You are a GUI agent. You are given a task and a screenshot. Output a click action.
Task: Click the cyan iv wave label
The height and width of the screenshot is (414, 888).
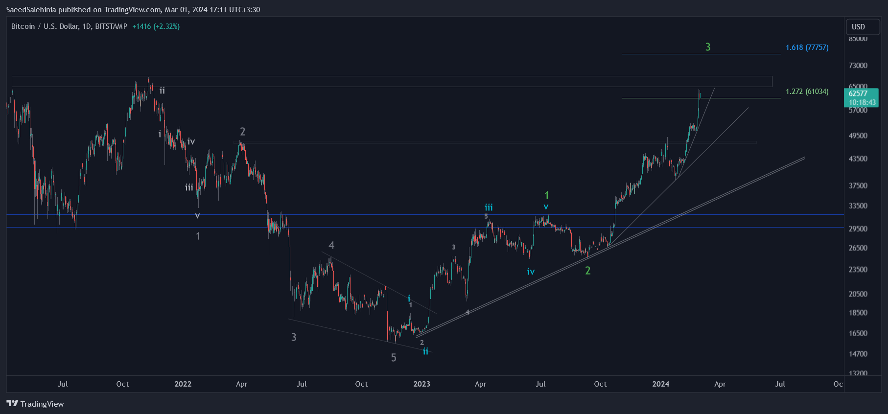pos(531,272)
